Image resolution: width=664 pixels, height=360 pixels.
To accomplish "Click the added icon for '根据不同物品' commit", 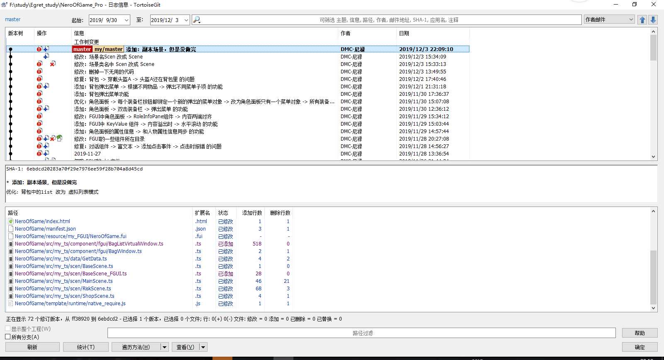I will (46, 86).
